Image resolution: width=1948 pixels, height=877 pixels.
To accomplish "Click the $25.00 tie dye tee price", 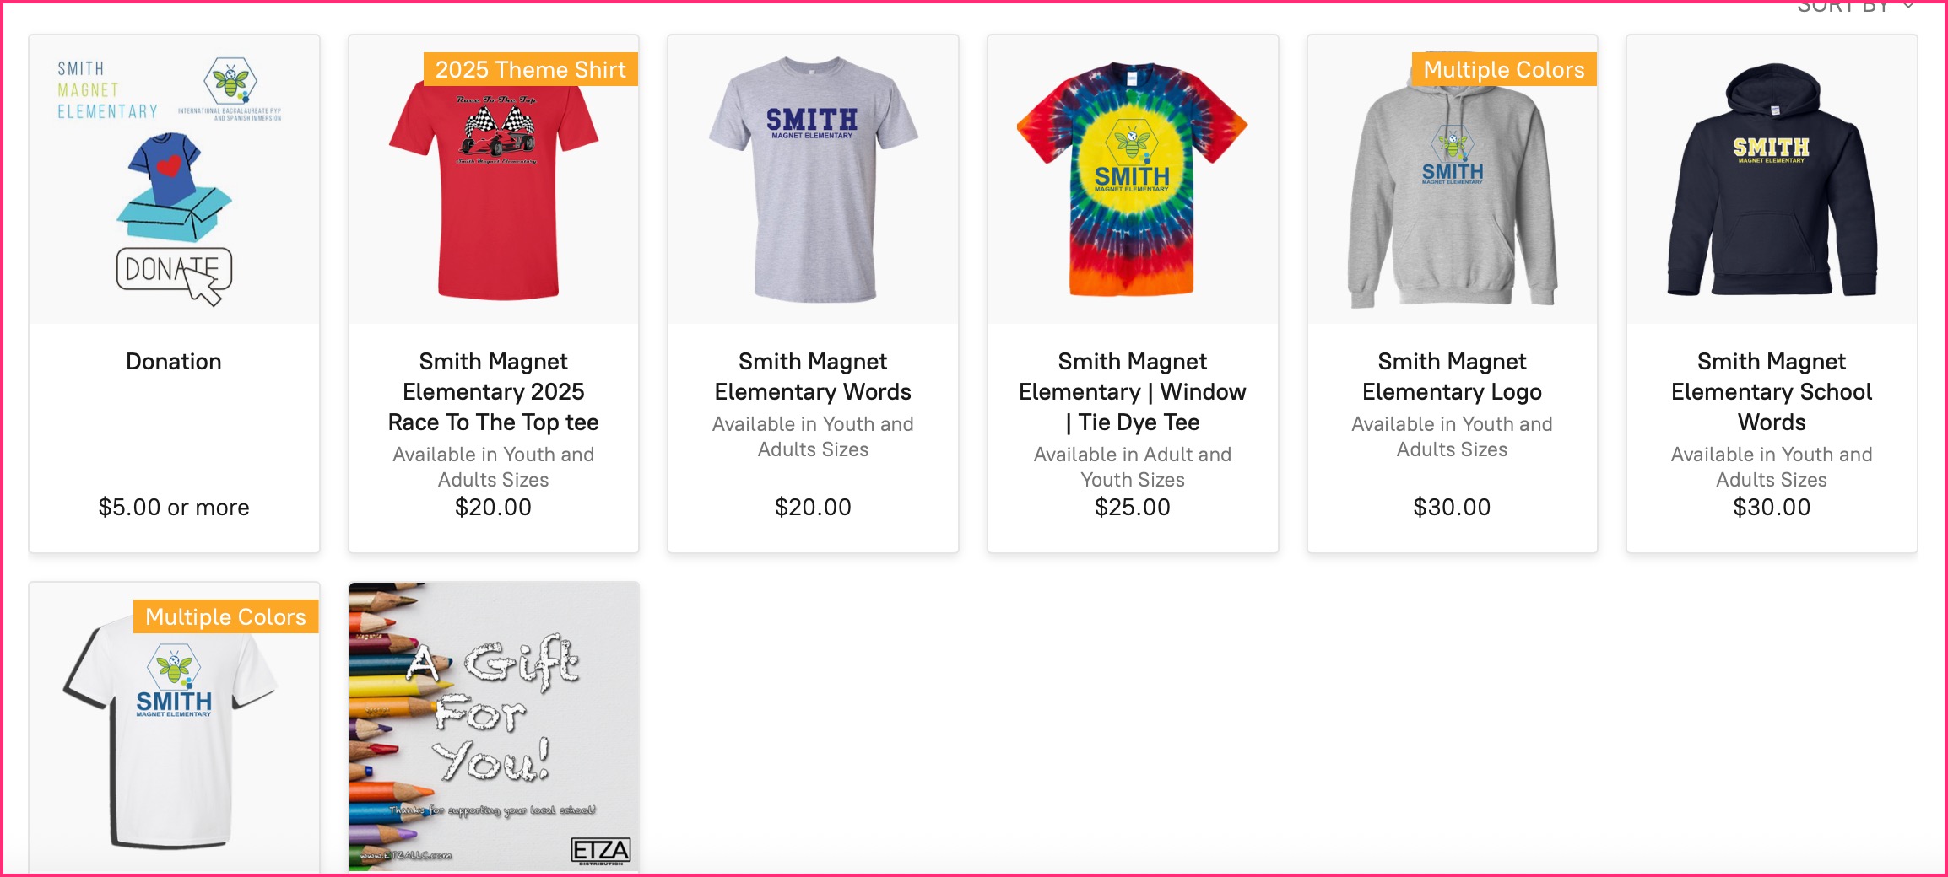I will [x=1132, y=508].
